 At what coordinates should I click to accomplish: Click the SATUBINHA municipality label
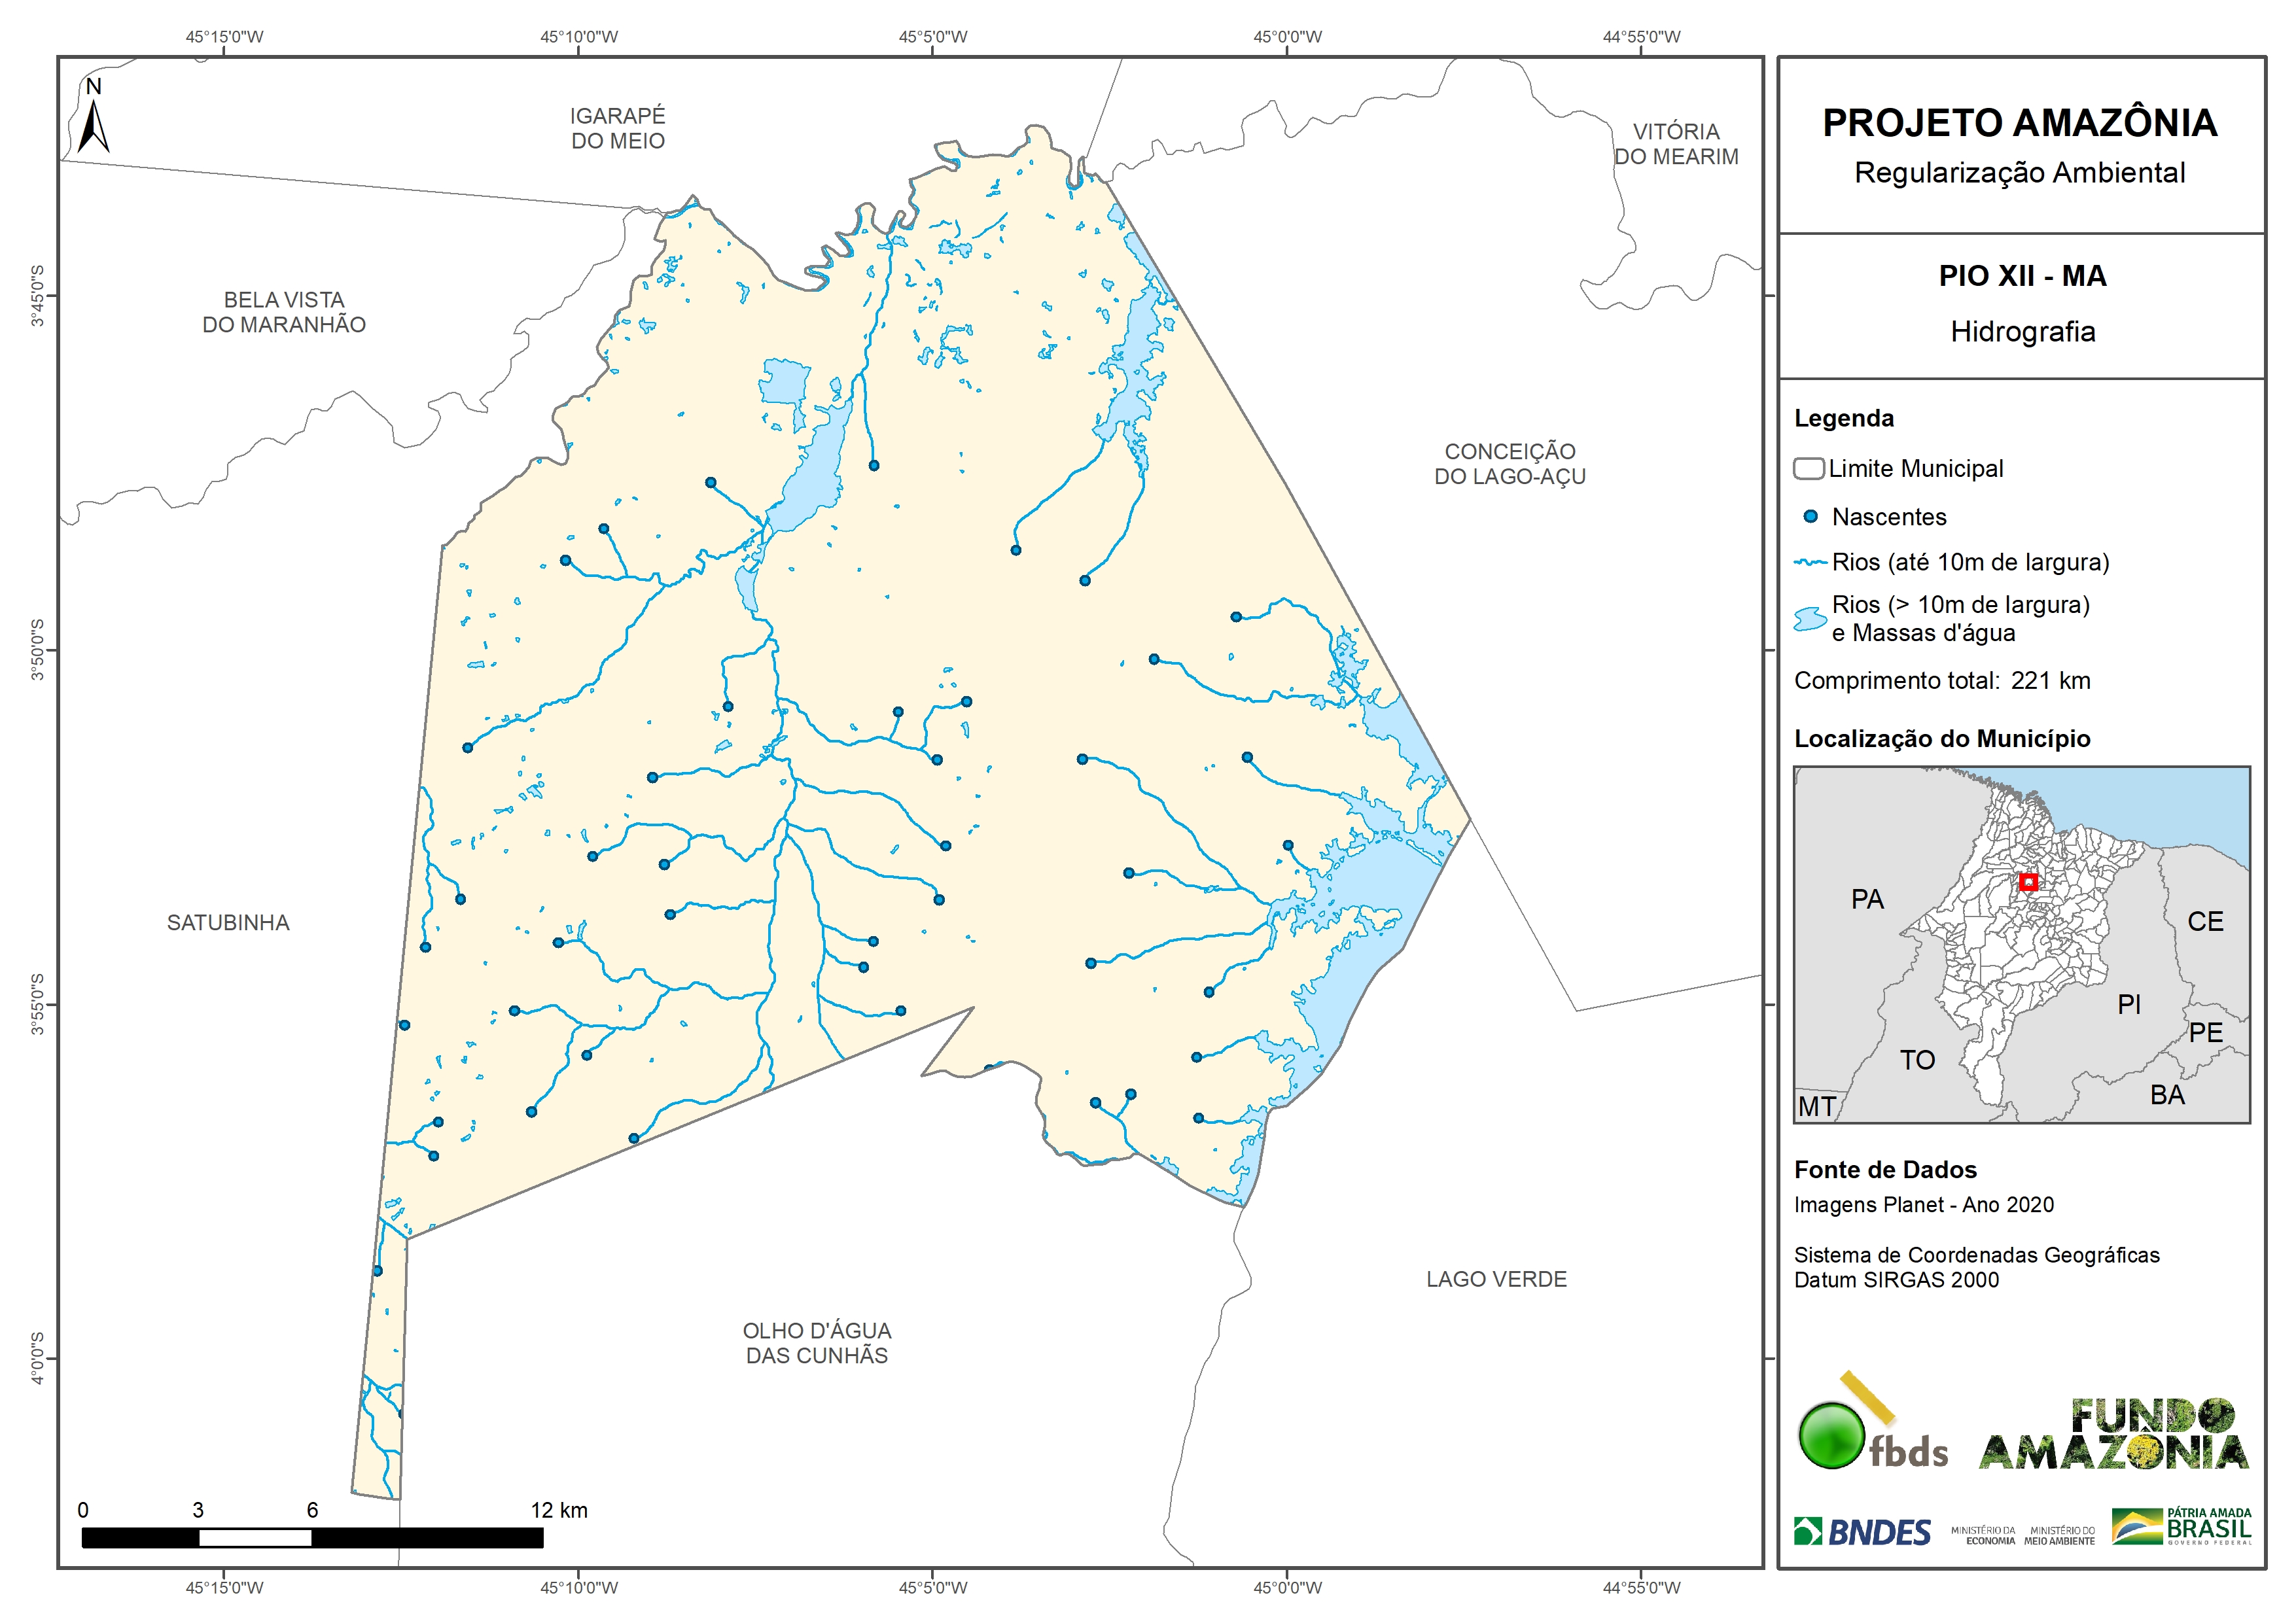(228, 923)
